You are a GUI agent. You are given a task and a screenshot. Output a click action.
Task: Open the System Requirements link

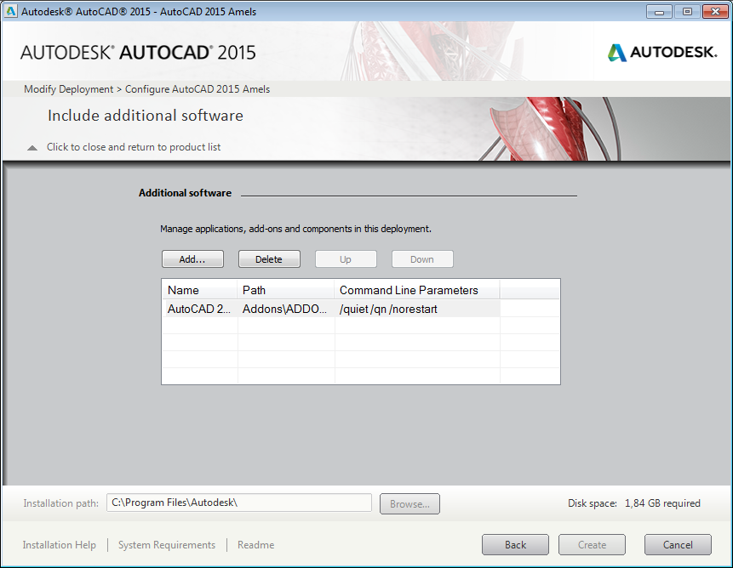(167, 545)
